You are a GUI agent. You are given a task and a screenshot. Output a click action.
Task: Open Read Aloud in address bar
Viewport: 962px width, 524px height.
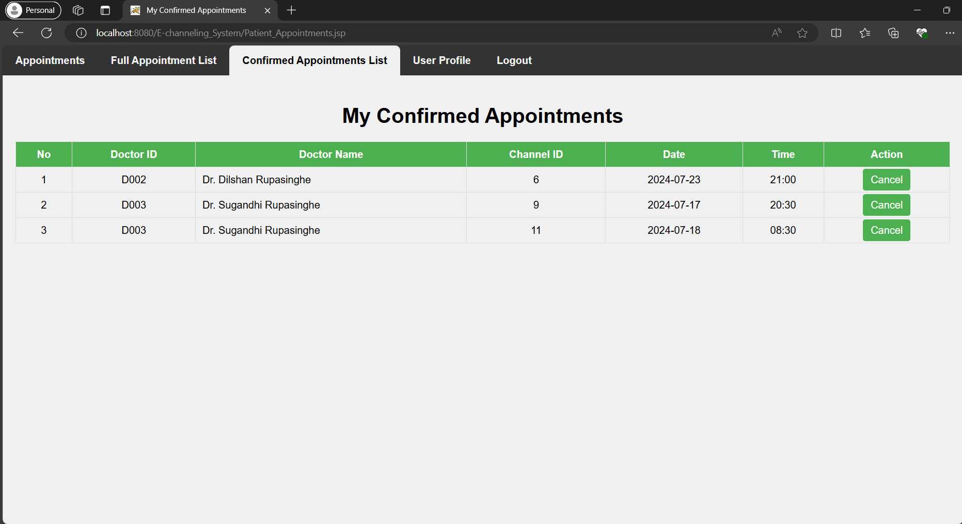[x=777, y=33]
